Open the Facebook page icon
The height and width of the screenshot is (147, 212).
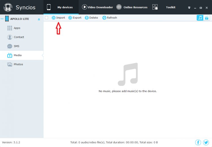tap(198, 142)
